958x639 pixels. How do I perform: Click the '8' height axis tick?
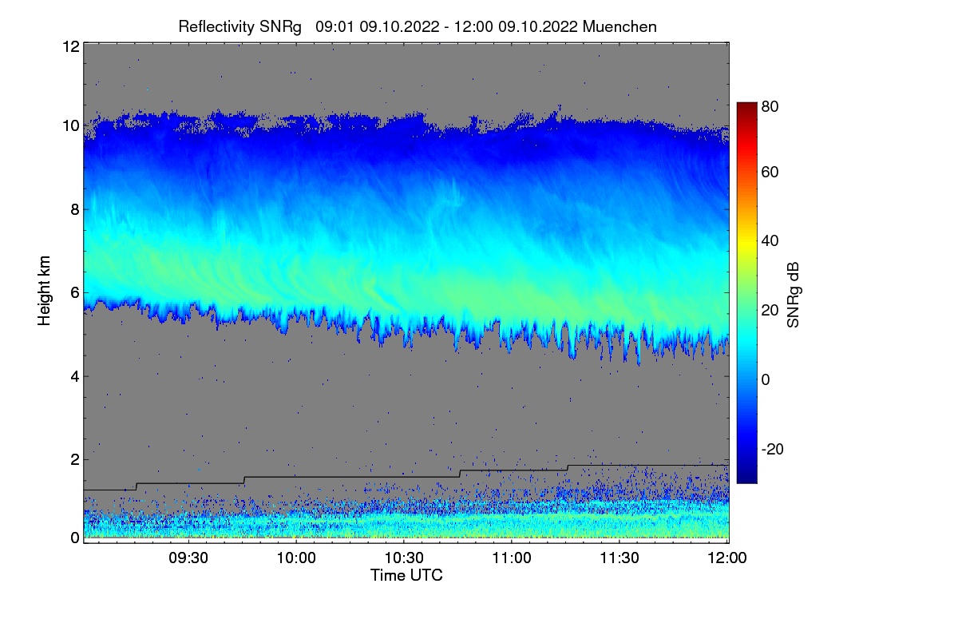(74, 209)
